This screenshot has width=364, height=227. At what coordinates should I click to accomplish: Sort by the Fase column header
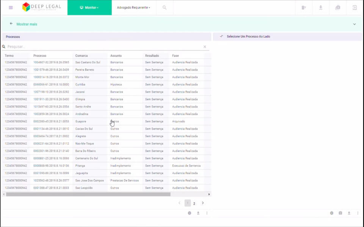175,56
